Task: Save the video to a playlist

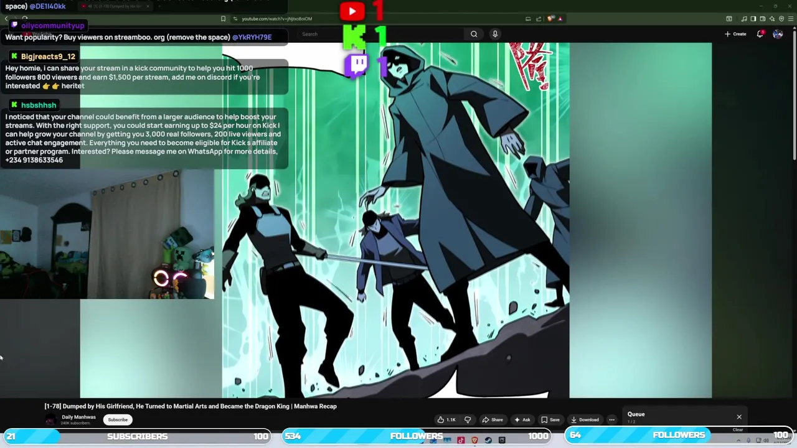Action: (550, 419)
